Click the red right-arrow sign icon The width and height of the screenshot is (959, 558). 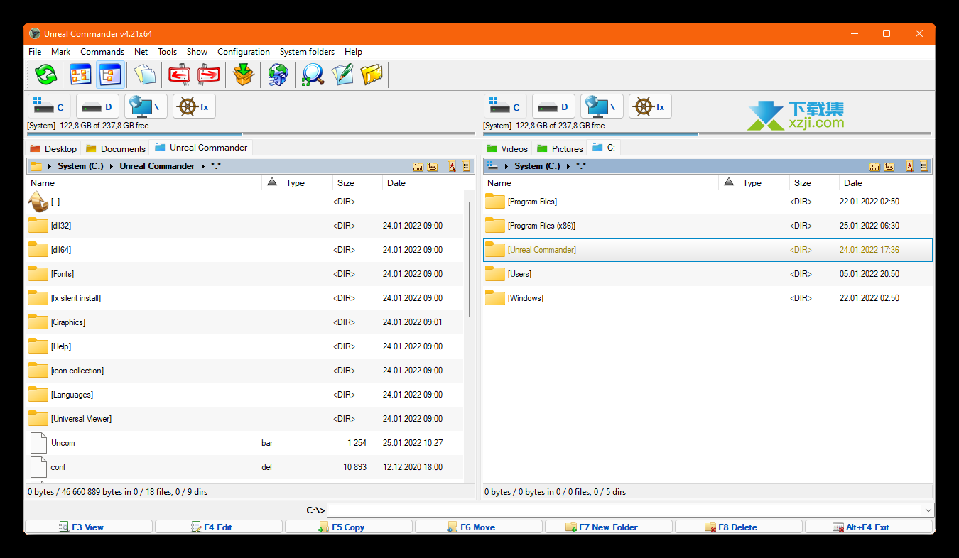click(x=209, y=74)
